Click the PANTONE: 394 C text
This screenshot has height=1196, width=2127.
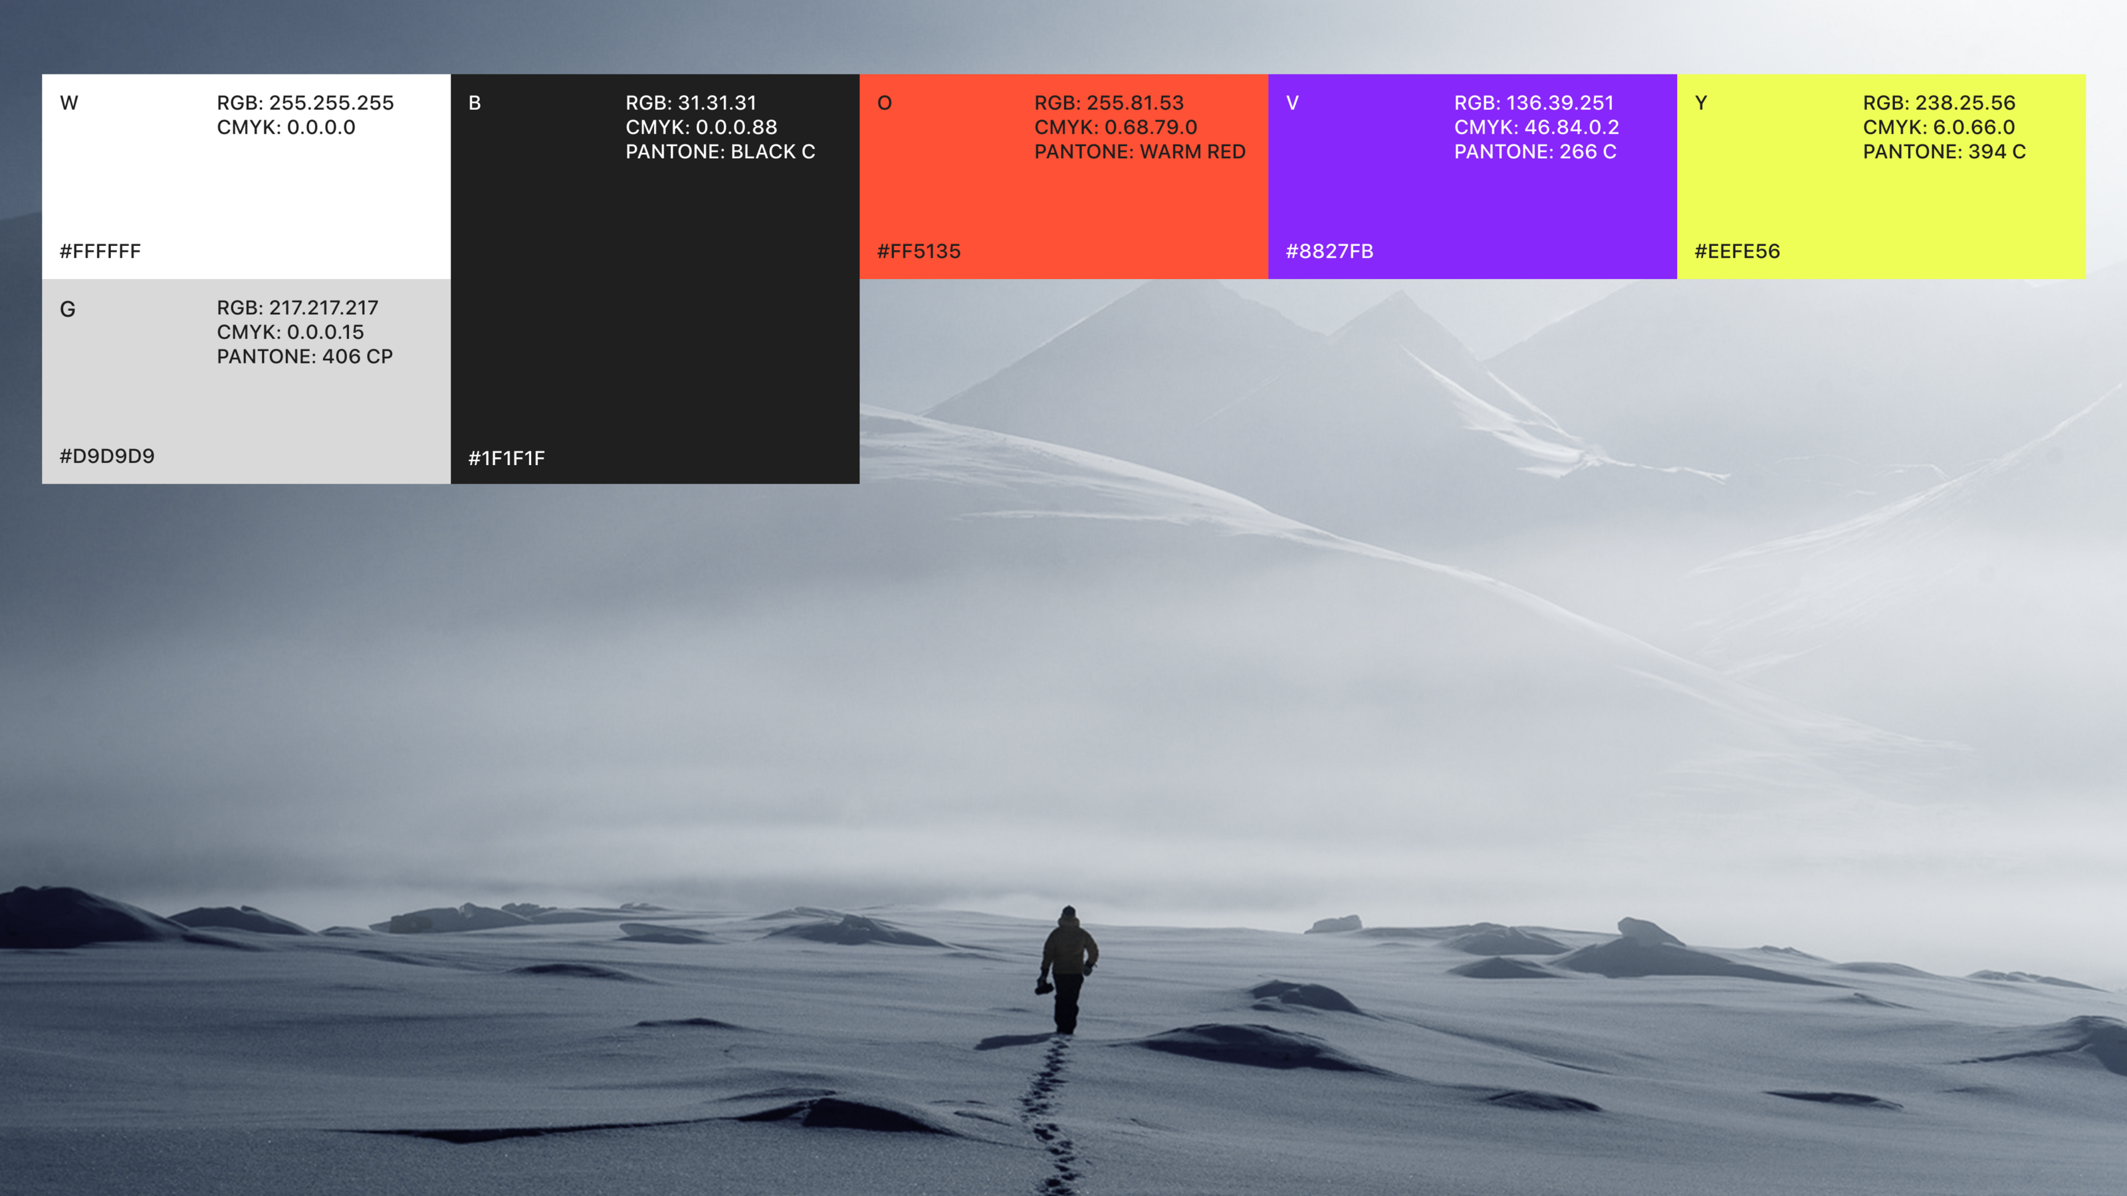click(1944, 152)
